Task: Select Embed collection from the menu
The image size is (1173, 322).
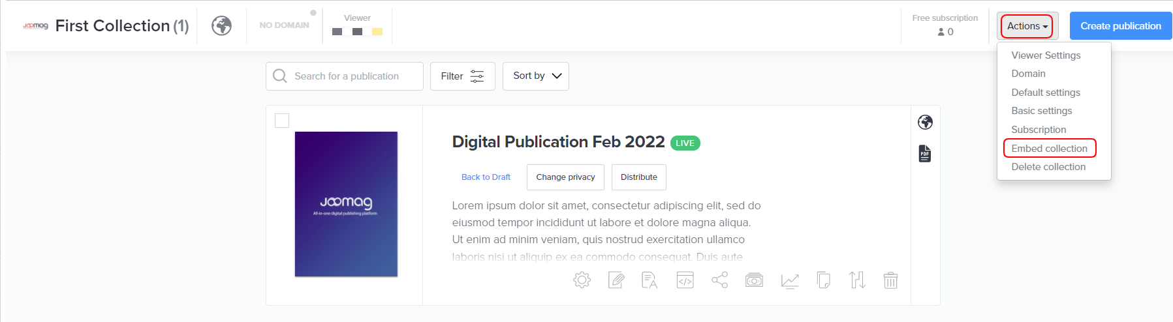Action: click(x=1049, y=149)
